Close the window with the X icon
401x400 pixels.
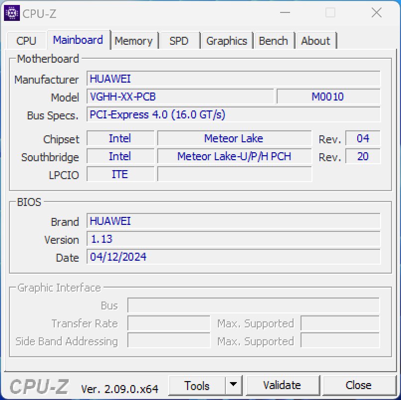(x=377, y=12)
